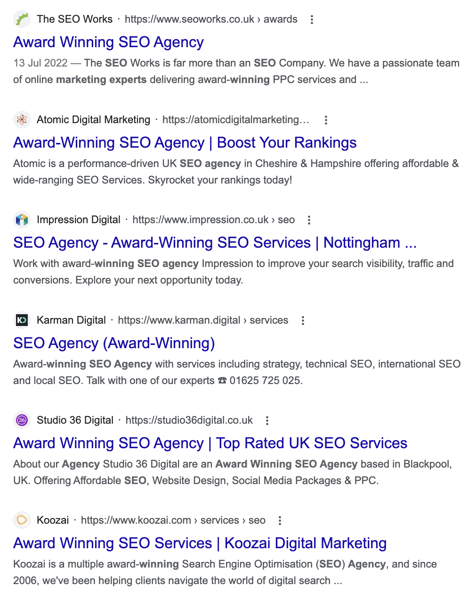
Task: Open the three-dot menu next to Koozai
Action: (280, 520)
